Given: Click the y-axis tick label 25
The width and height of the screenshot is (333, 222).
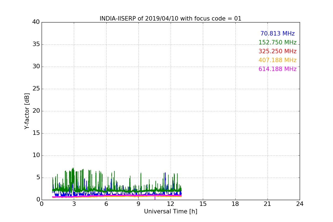Looking at the screenshot, I should click(36, 89).
